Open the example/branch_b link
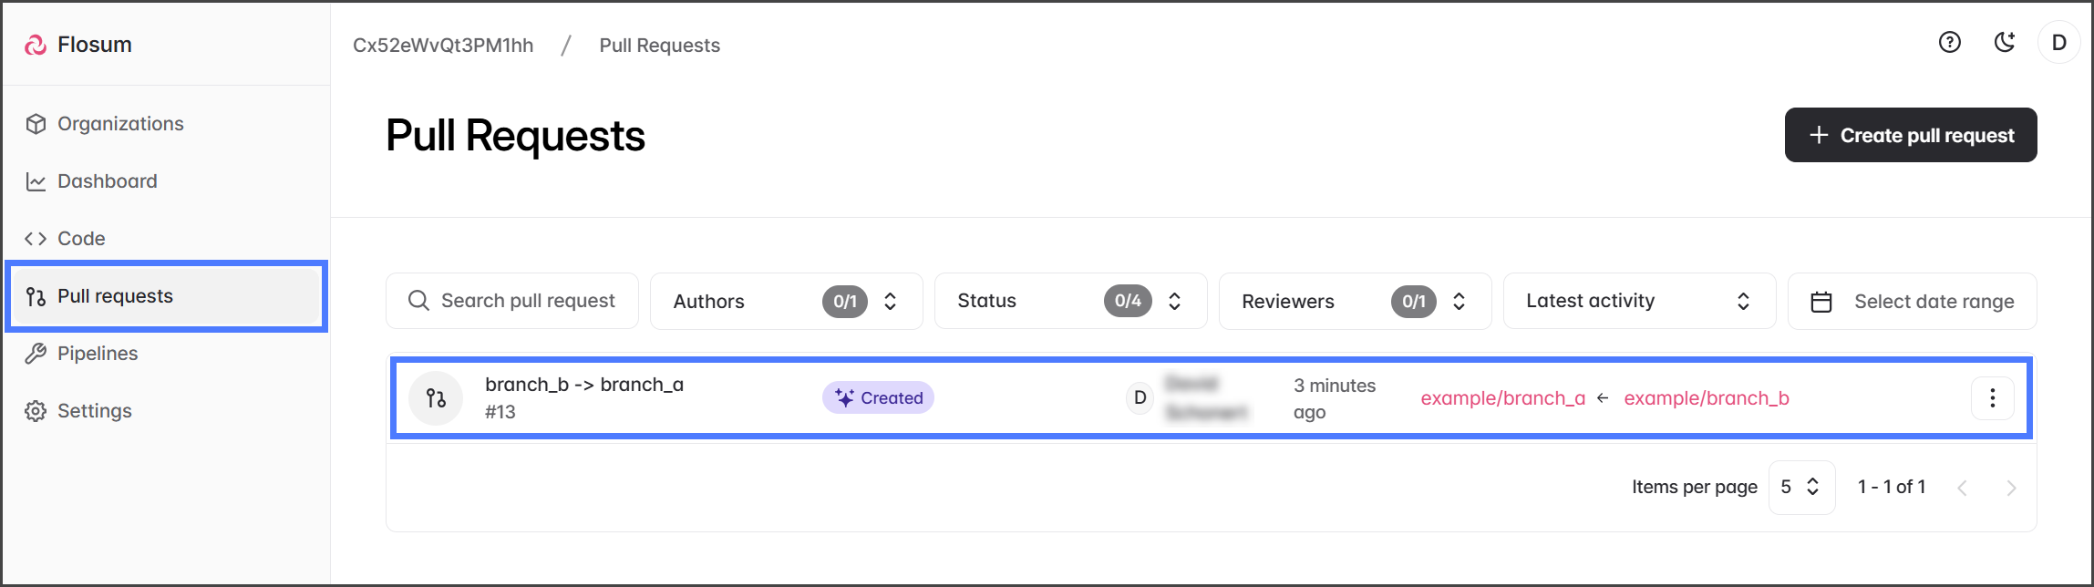This screenshot has width=2094, height=587. [1706, 398]
